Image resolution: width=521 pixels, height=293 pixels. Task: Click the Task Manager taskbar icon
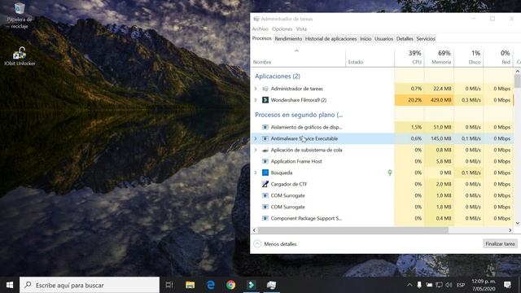pyautogui.click(x=271, y=285)
